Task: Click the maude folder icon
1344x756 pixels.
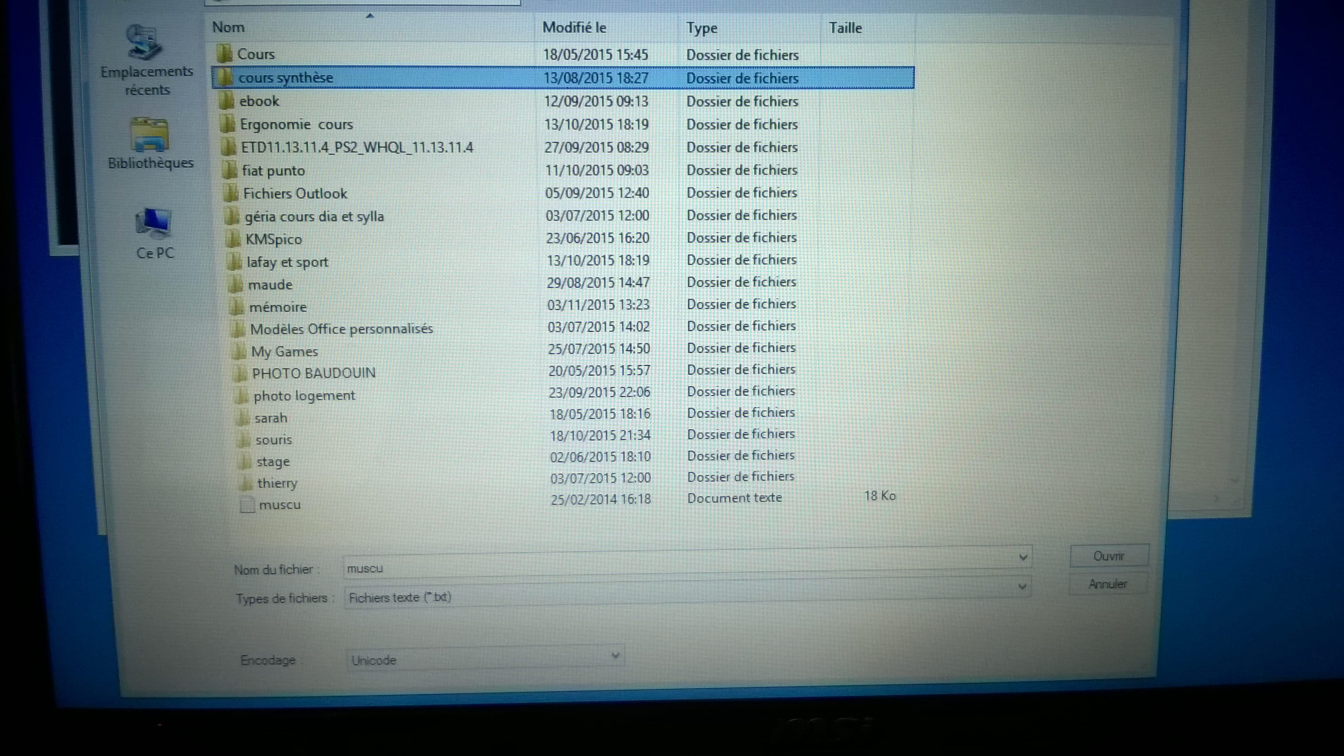Action: point(236,284)
